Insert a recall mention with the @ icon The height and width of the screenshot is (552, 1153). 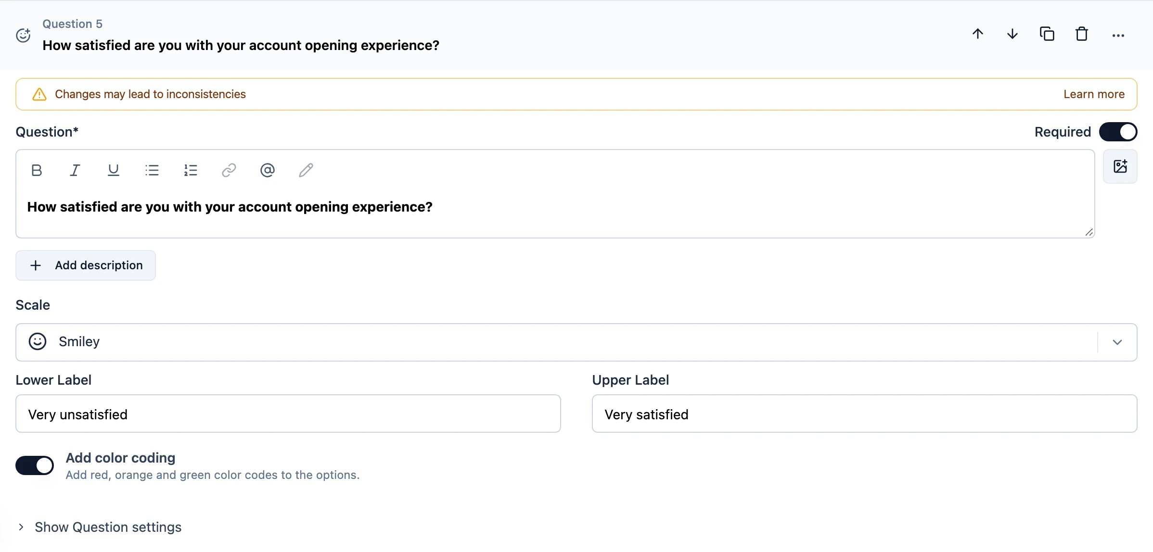click(268, 170)
